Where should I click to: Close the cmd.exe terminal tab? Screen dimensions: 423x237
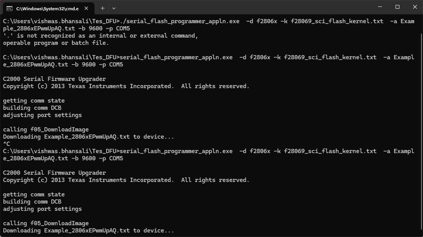pos(87,8)
